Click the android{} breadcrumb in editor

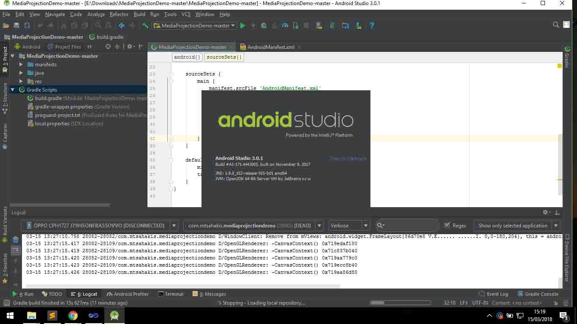pyautogui.click(x=187, y=57)
